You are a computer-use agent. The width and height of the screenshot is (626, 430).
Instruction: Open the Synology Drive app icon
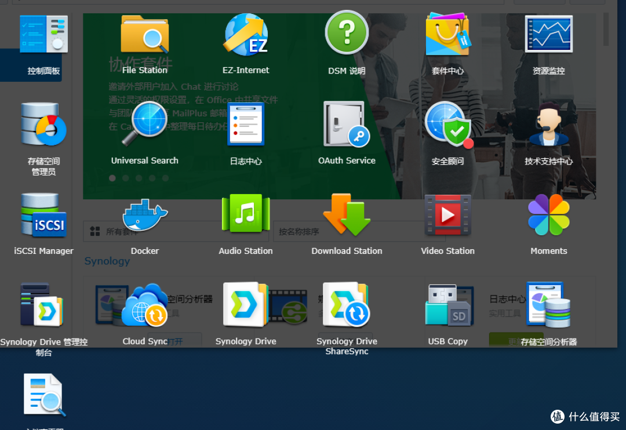click(246, 305)
